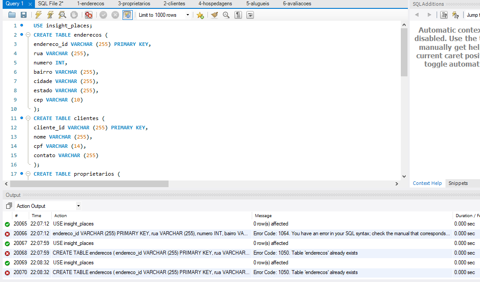Viewport: 480px width, 282px height.
Task: Execute the whole script with lightning bolt icon
Action: tap(38, 15)
